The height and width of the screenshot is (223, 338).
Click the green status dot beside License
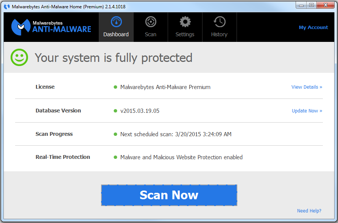pyautogui.click(x=115, y=87)
